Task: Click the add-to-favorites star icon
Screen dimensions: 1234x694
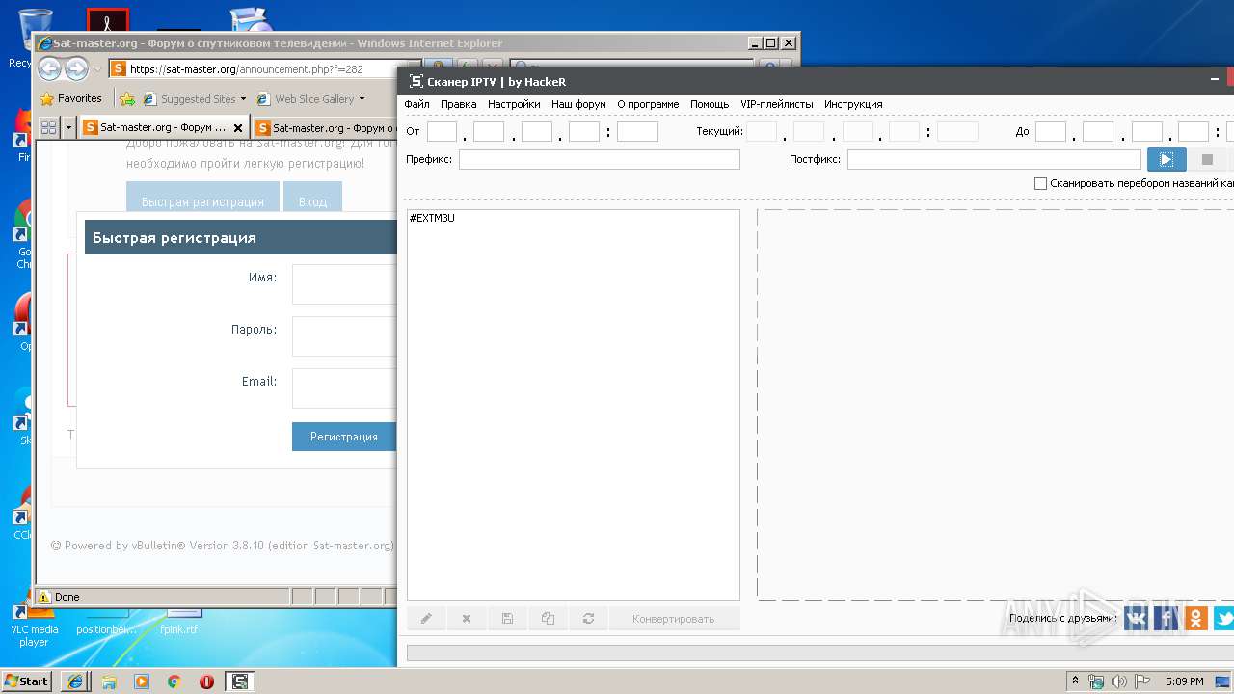Action: (126, 98)
